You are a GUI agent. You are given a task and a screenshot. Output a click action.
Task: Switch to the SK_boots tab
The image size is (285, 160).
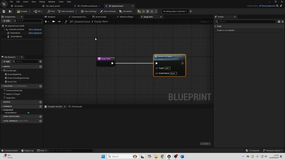[19, 6]
